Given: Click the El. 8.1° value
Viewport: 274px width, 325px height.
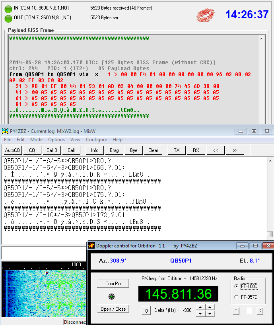Looking at the screenshot, I should pos(255,261).
